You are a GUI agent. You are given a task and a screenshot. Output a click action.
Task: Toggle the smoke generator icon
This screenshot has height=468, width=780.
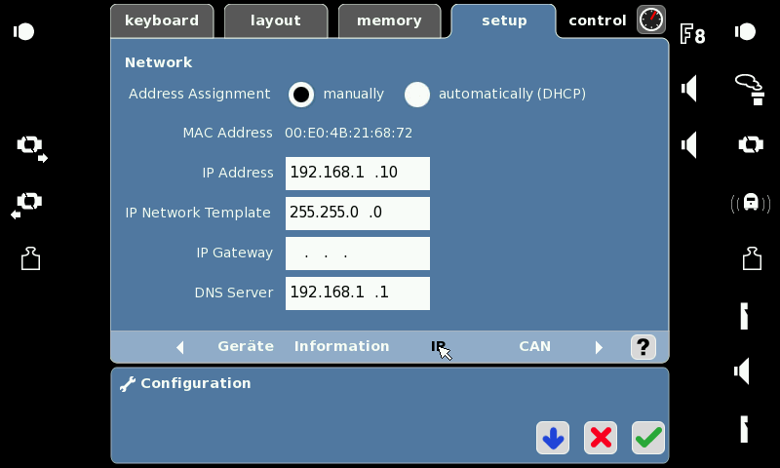[750, 90]
